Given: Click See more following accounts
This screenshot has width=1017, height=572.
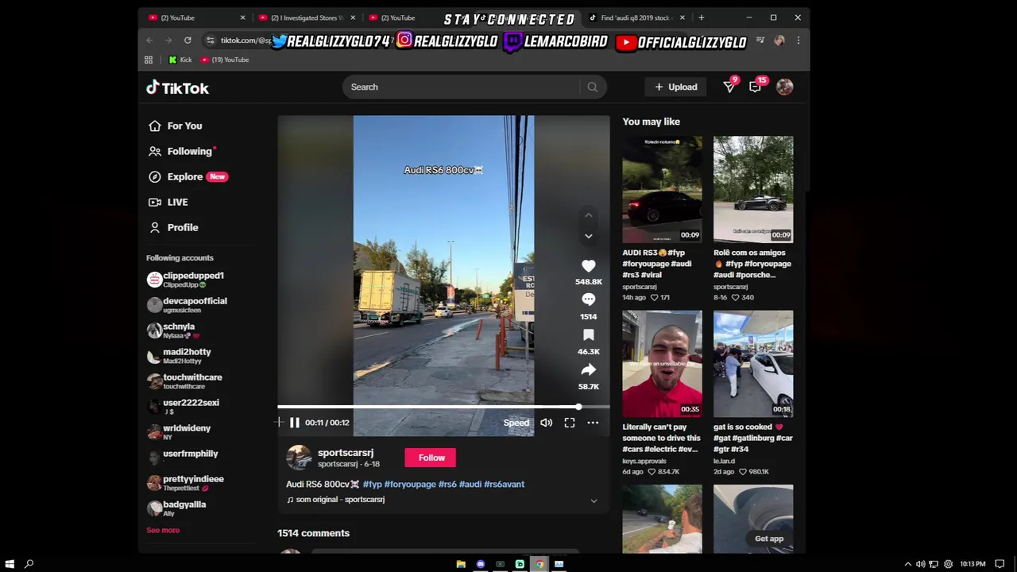Looking at the screenshot, I should (163, 530).
